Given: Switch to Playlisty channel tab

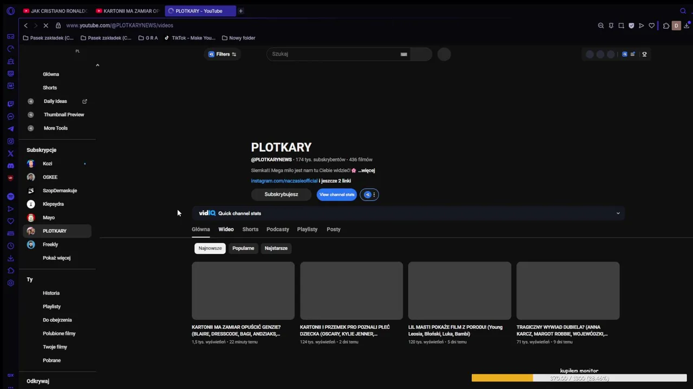Looking at the screenshot, I should point(308,229).
